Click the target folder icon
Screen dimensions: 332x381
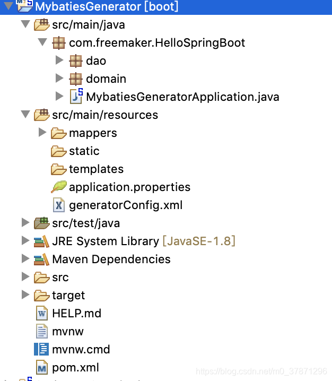tap(41, 296)
